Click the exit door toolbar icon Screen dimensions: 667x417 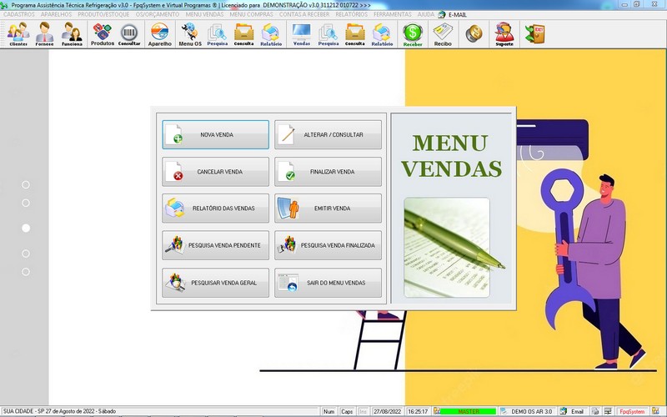534,33
